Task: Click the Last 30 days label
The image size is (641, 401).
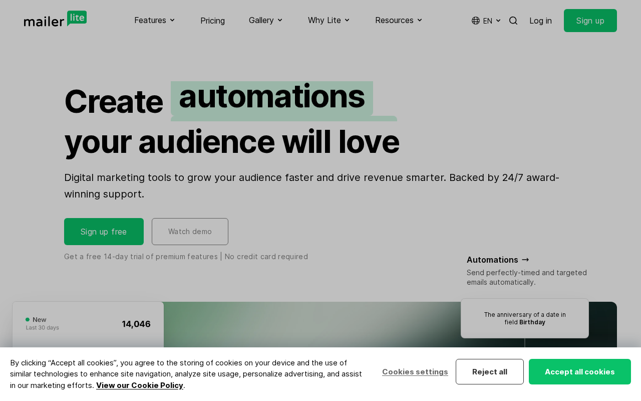Action: (x=43, y=328)
